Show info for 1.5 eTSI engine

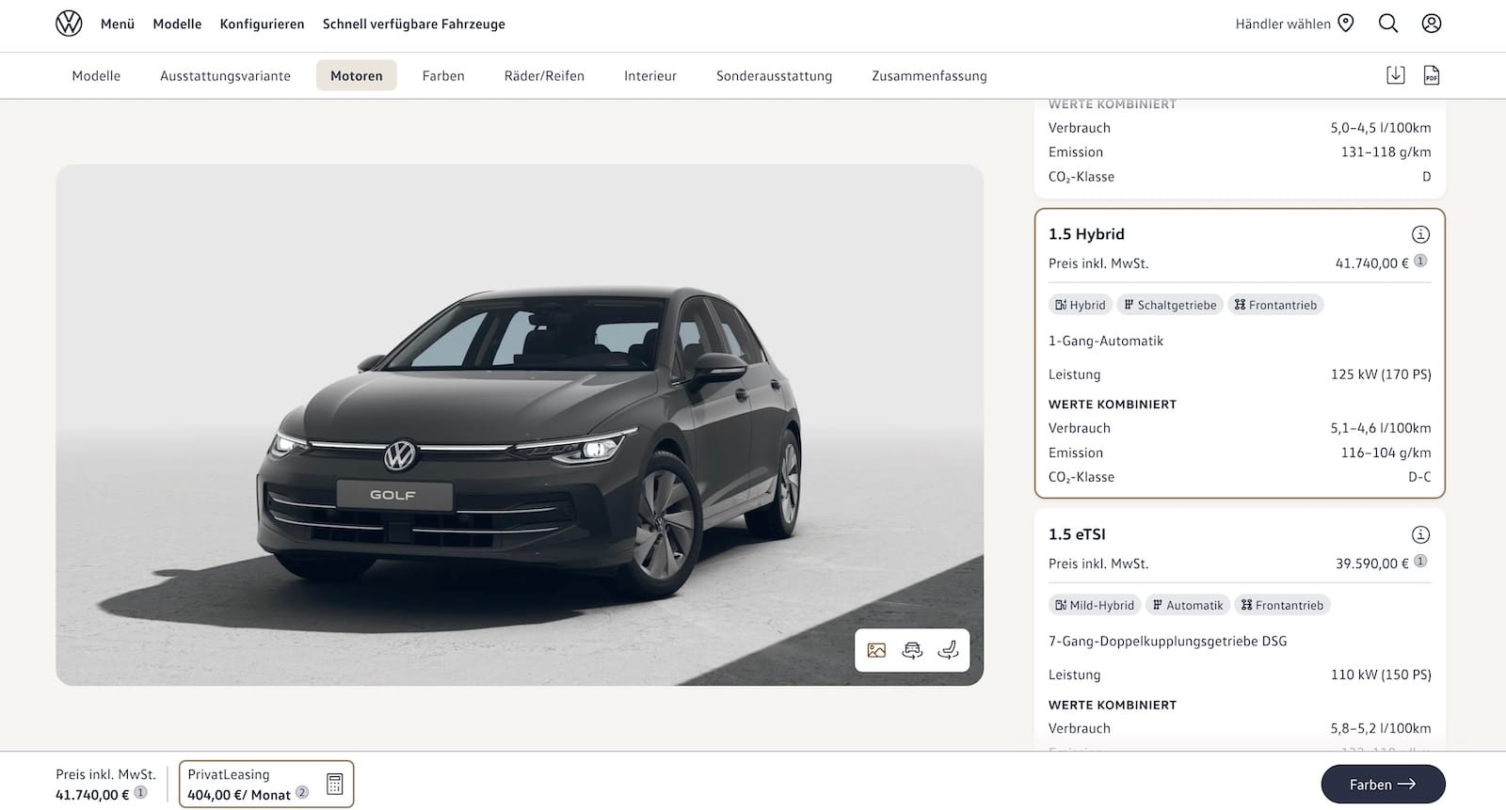1420,534
